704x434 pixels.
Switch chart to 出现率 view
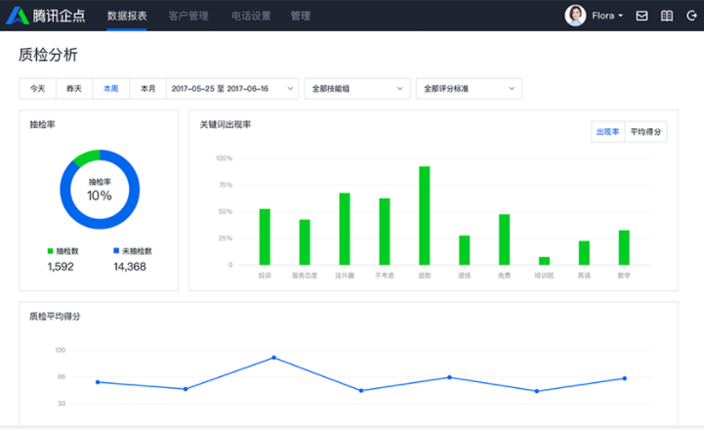(607, 132)
